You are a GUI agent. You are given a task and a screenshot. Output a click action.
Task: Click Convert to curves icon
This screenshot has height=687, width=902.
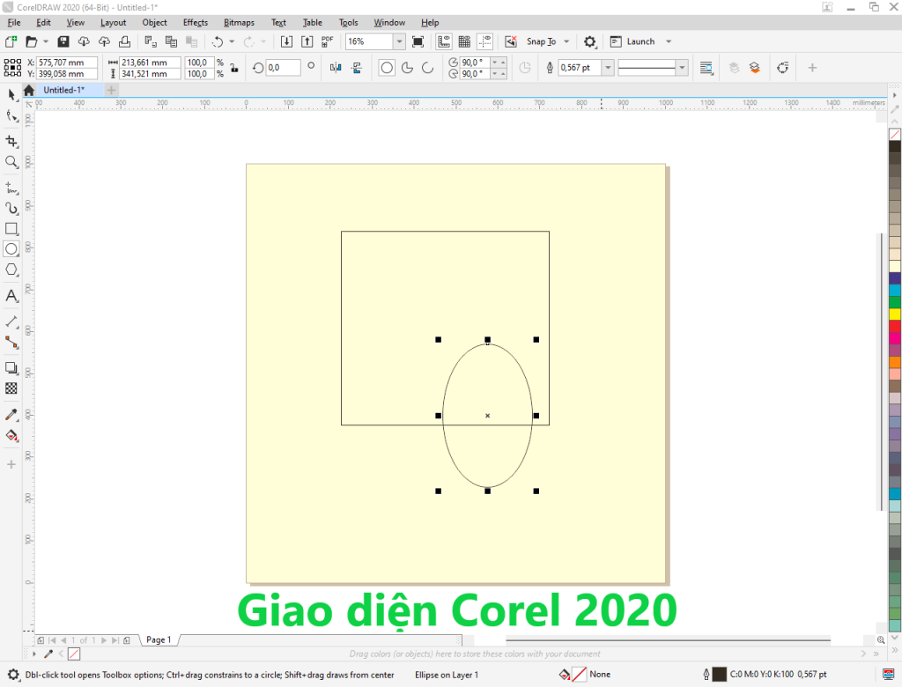point(783,68)
